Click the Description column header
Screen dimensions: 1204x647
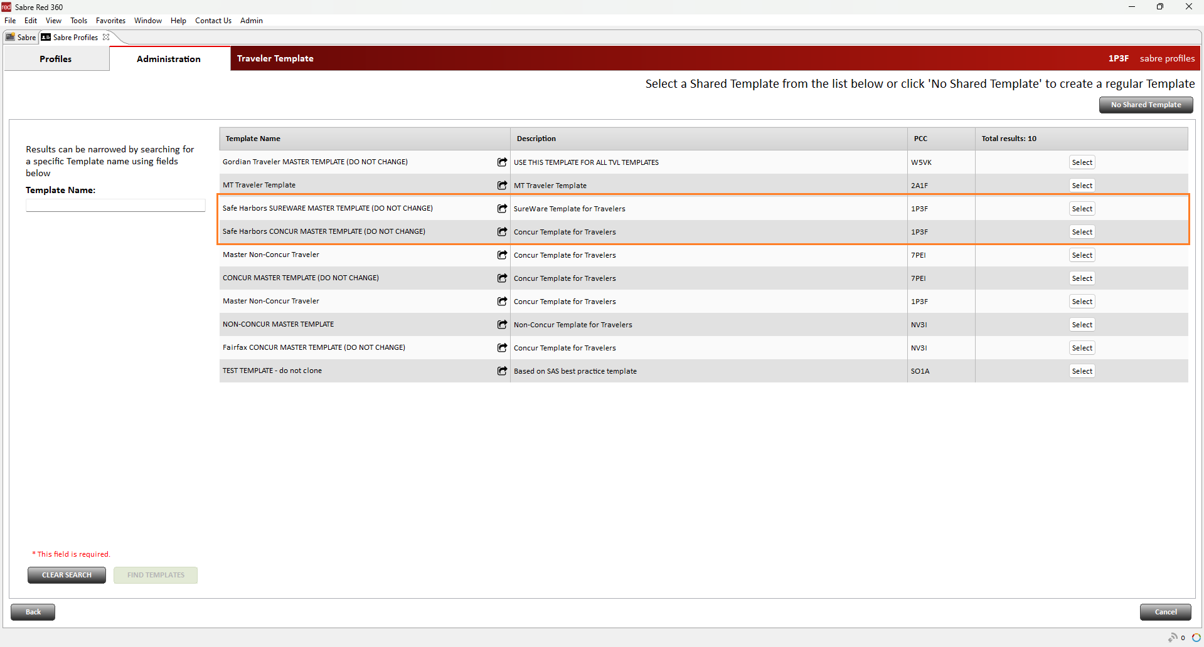point(708,139)
